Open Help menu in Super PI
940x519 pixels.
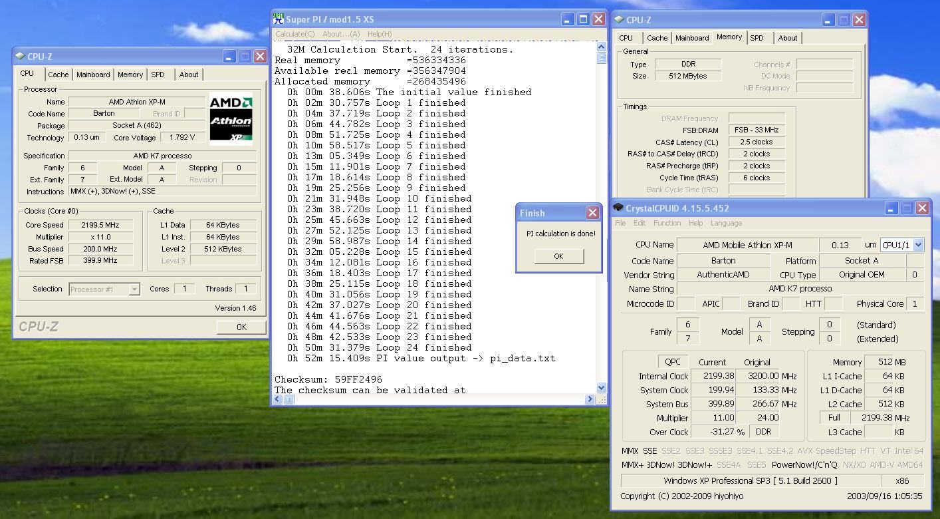[x=380, y=34]
